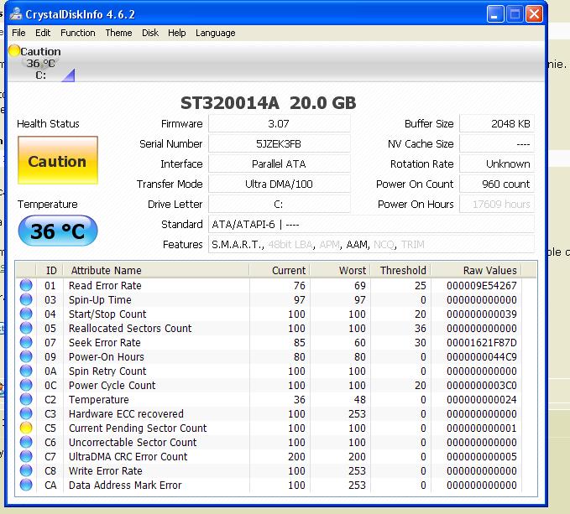Click status dot for Uncorrectable Sector Count
This screenshot has height=514, width=570.
[26, 442]
